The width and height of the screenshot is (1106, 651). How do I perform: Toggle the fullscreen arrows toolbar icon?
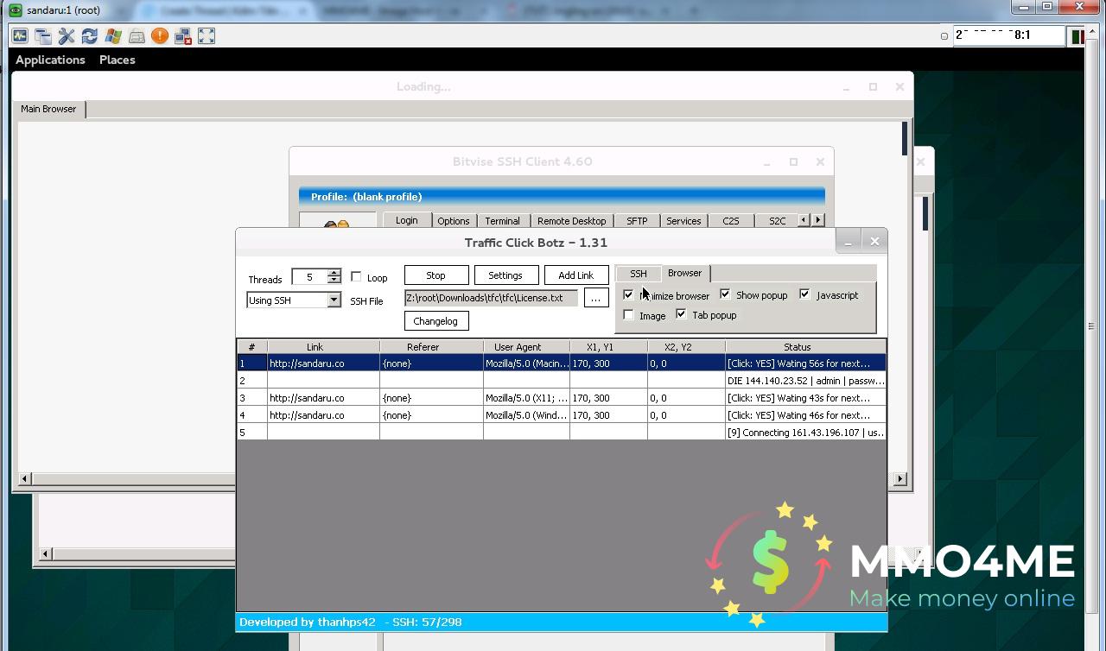tap(207, 36)
